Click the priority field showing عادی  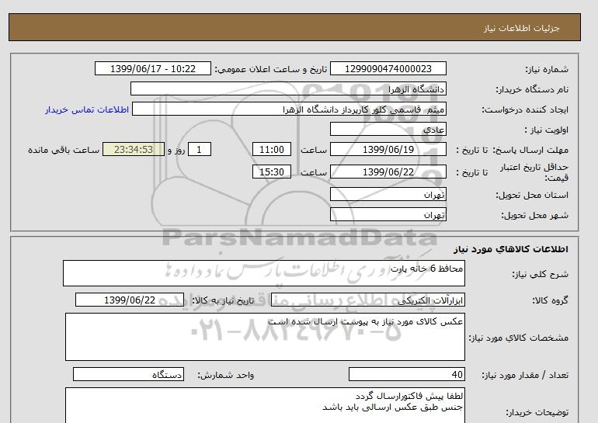(x=388, y=129)
